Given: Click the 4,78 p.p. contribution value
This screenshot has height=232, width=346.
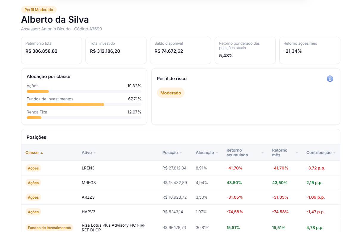Looking at the screenshot, I should (x=315, y=228).
